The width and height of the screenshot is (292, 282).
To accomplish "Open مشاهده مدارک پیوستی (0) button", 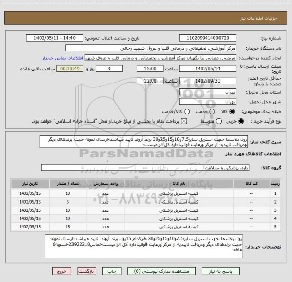I will click(161, 271).
